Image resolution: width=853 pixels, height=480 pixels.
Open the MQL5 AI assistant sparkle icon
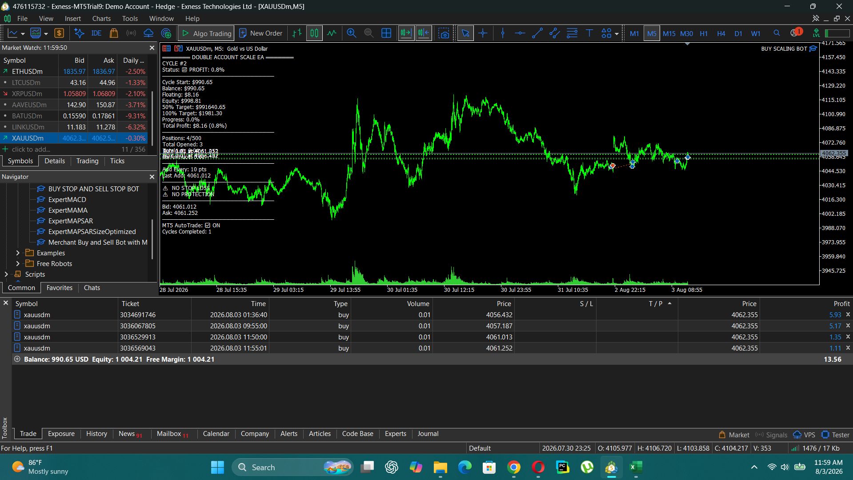click(79, 33)
